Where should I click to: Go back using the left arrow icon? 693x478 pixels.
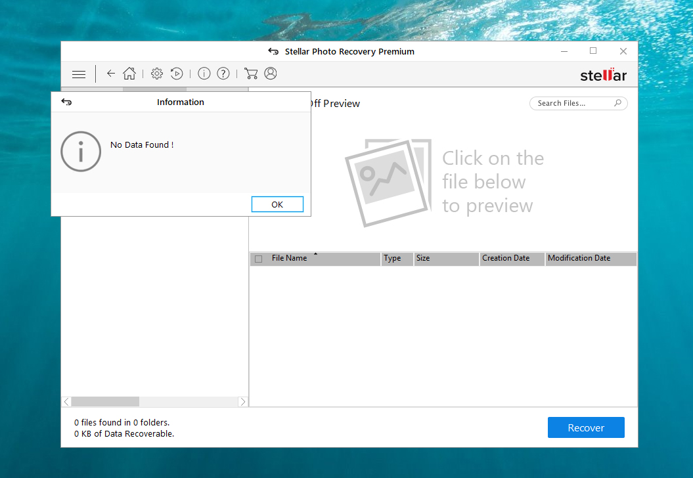[111, 74]
